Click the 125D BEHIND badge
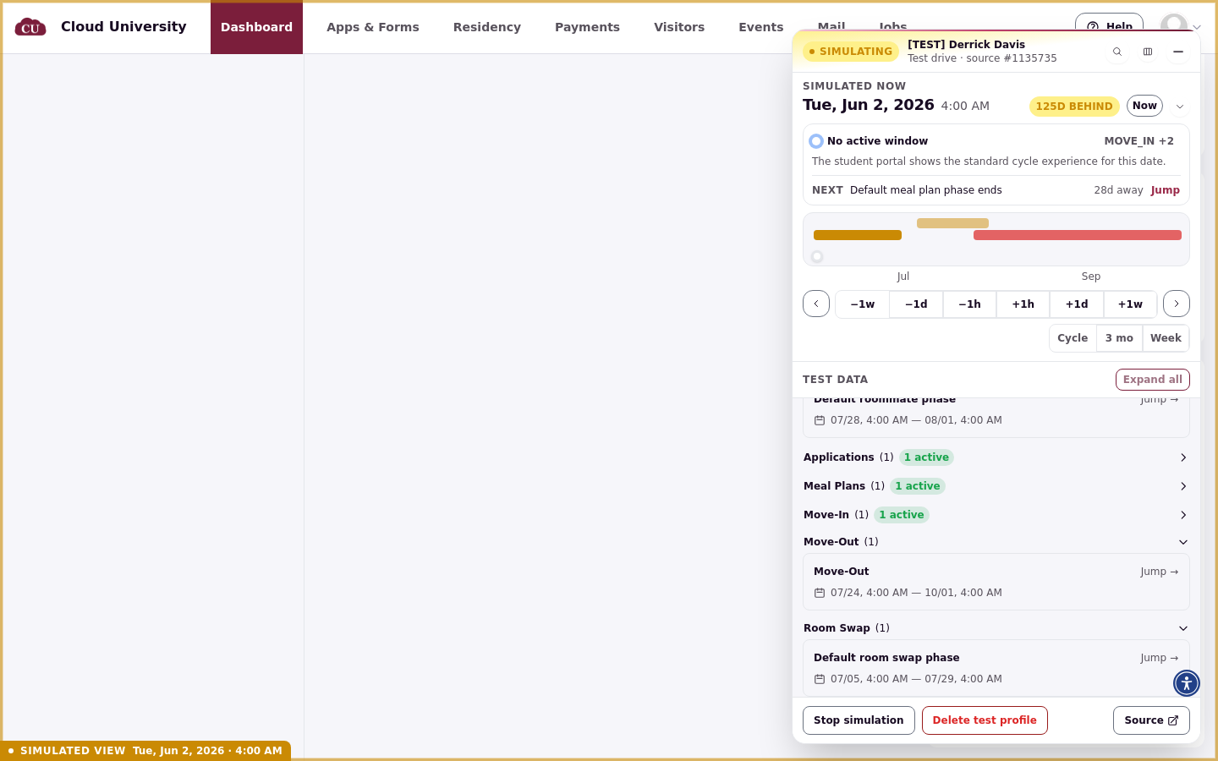 pos(1074,107)
